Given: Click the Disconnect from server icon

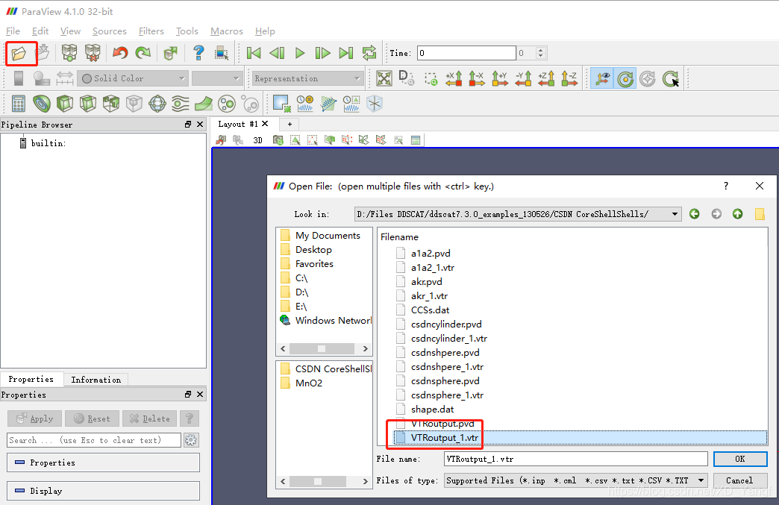Looking at the screenshot, I should pyautogui.click(x=93, y=53).
